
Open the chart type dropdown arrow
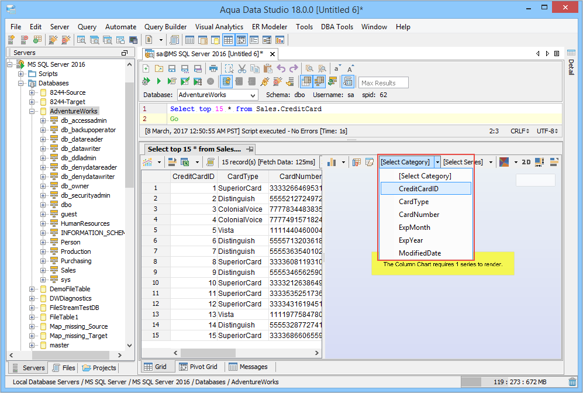[x=343, y=162]
